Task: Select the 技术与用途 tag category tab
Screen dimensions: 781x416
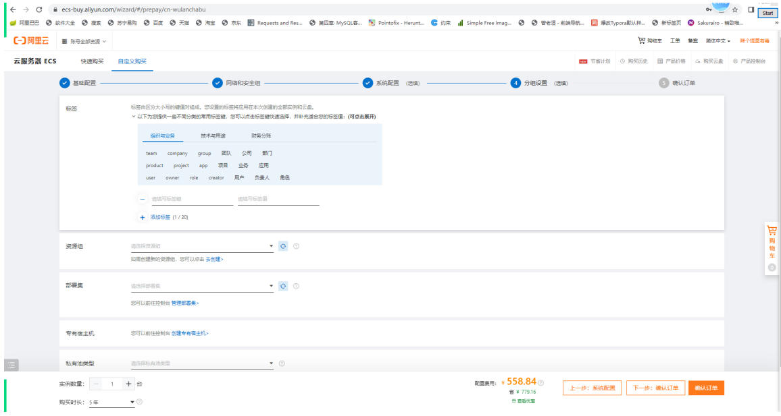Action: click(x=213, y=136)
